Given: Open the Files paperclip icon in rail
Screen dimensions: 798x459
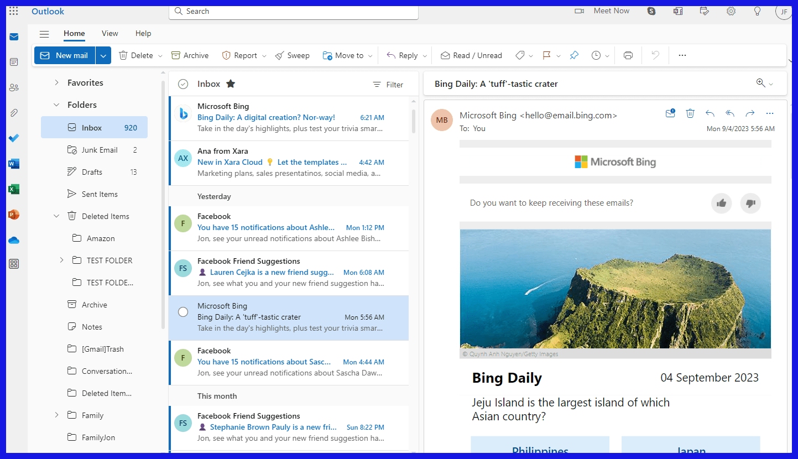Looking at the screenshot, I should click(x=14, y=113).
